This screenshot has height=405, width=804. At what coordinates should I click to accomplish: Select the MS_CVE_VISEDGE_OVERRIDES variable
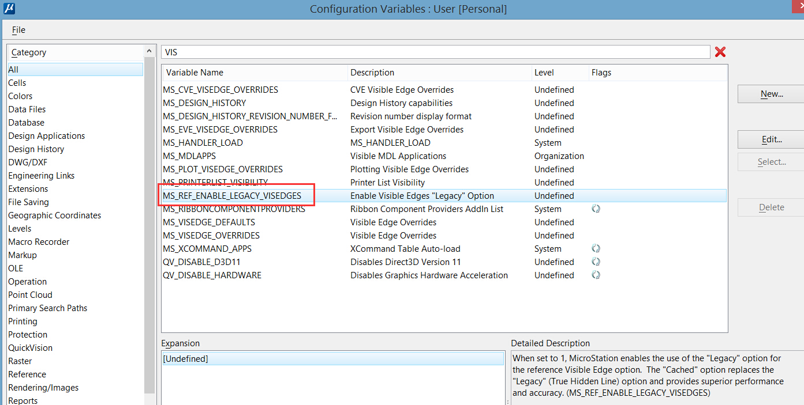[220, 90]
